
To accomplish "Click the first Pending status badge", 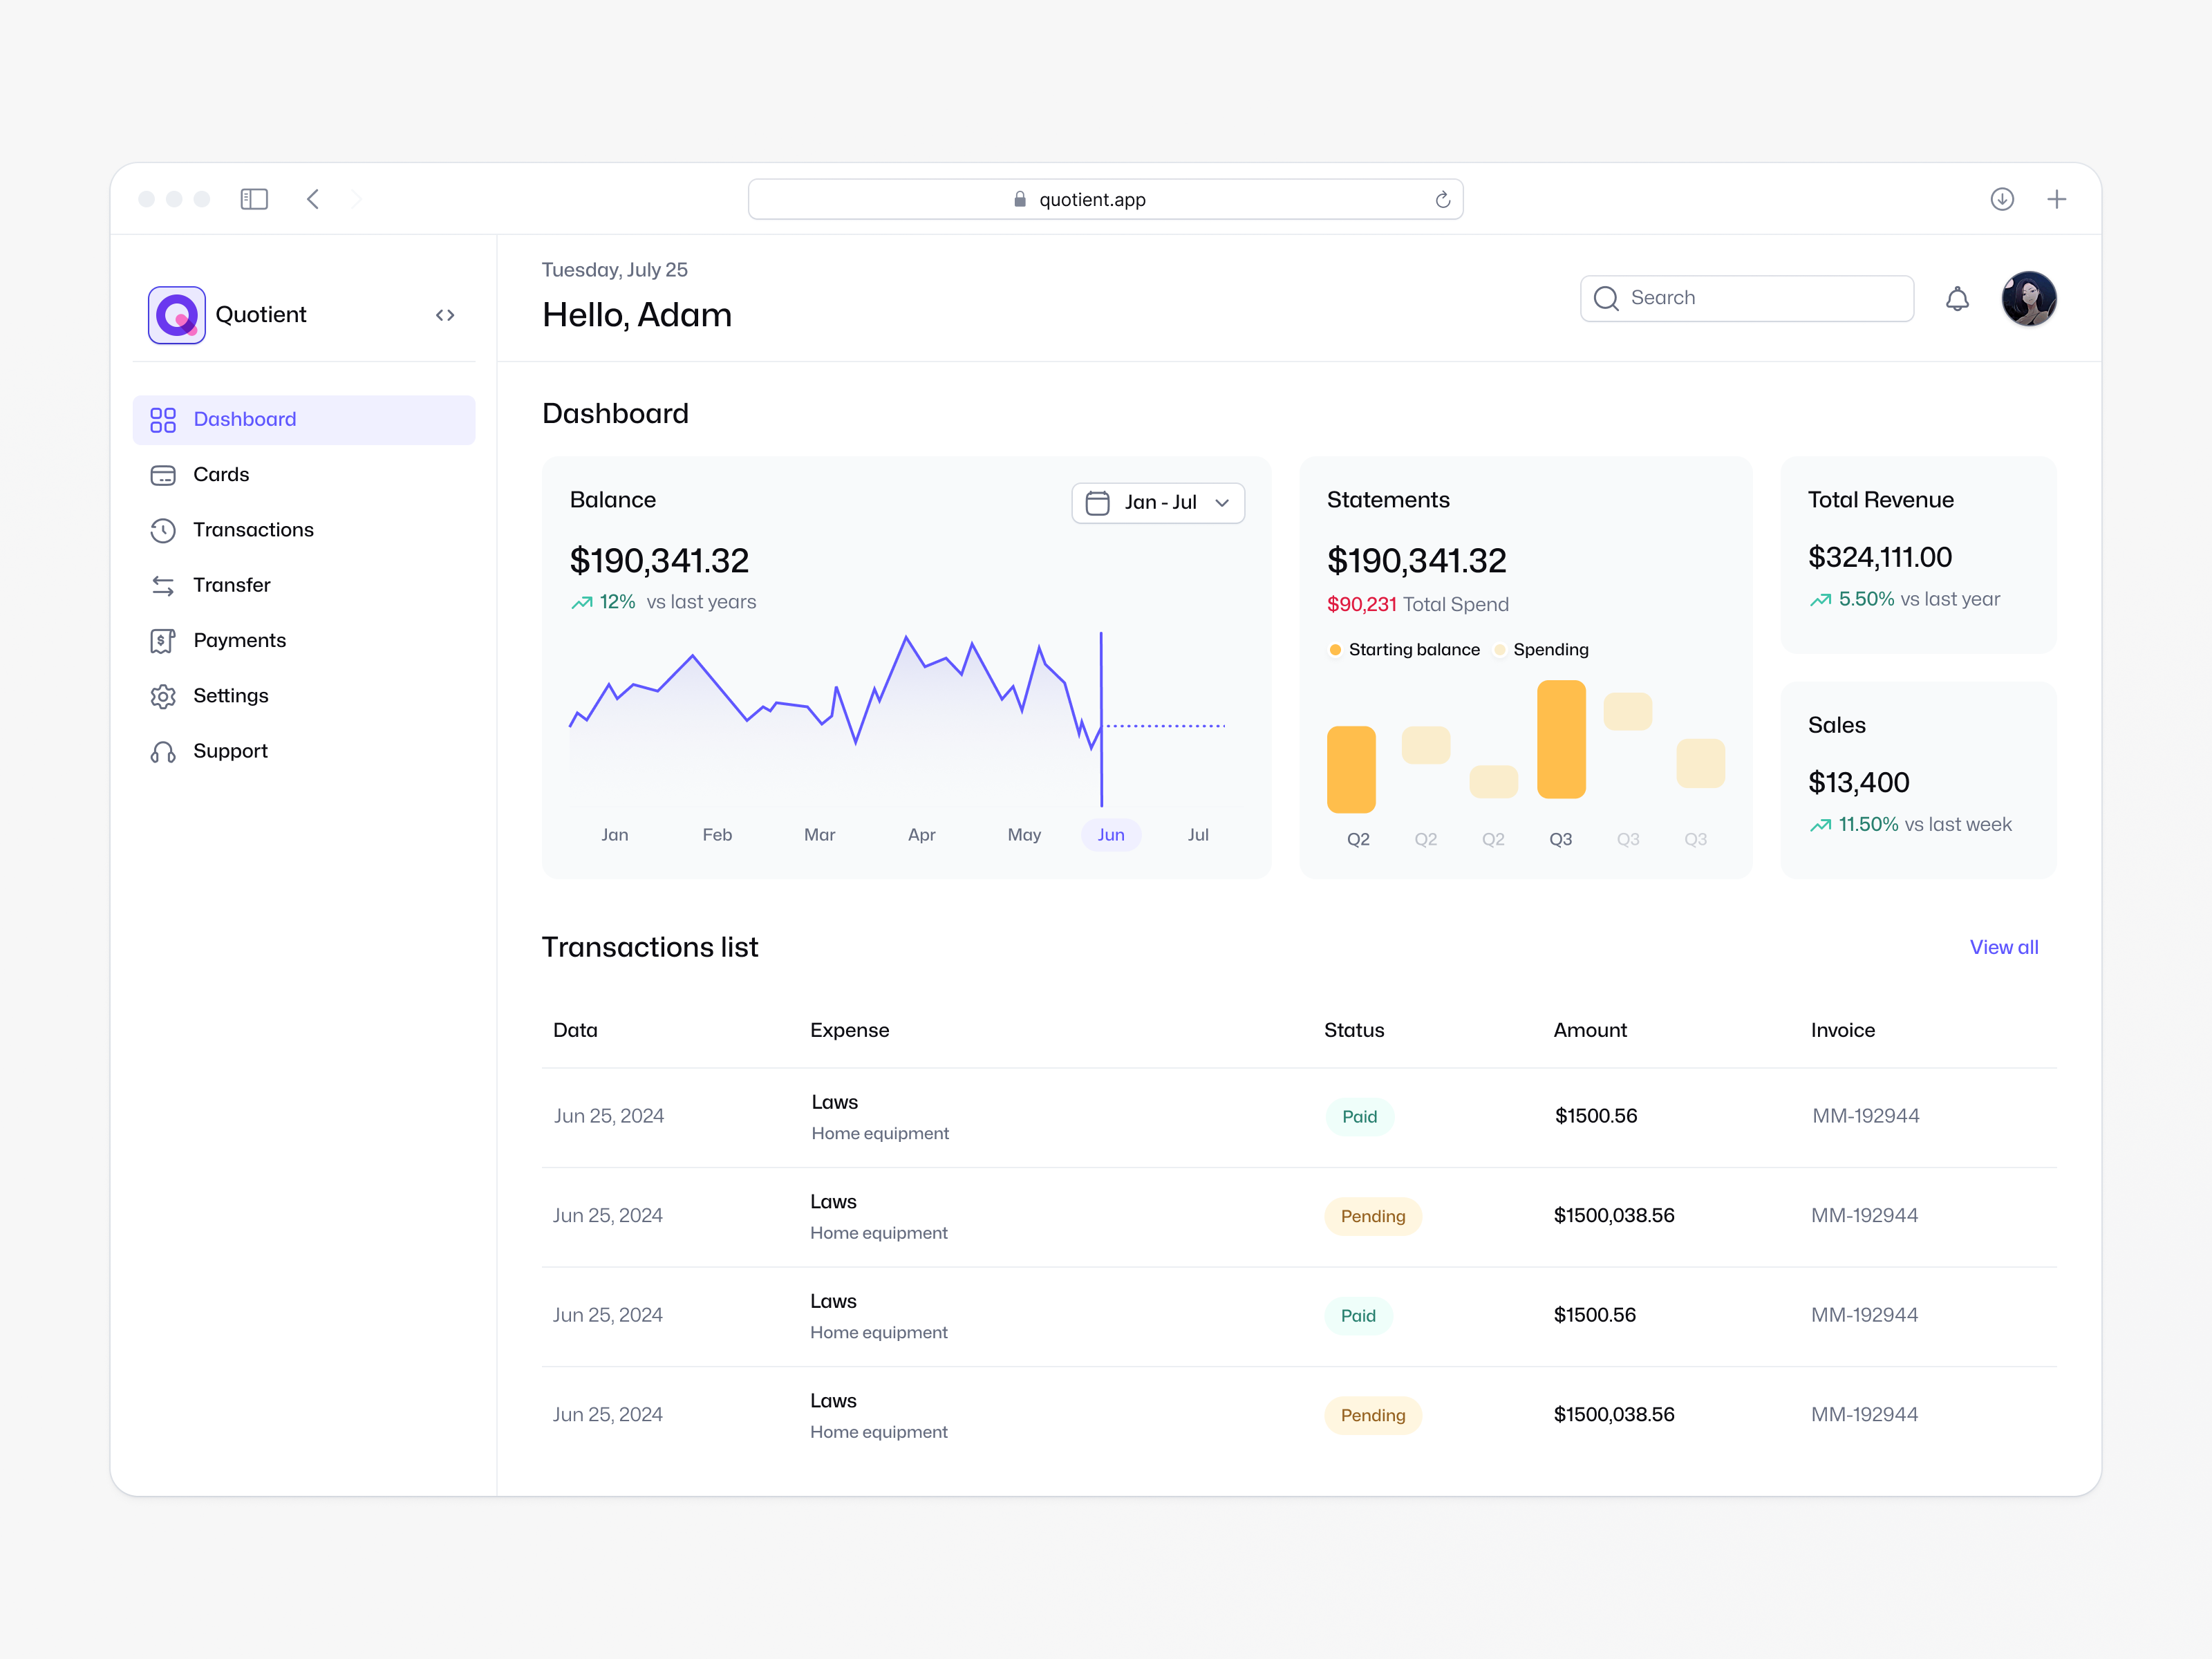I will [x=1372, y=1216].
